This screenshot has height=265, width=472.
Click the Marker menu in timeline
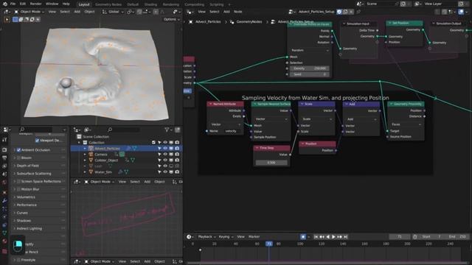pos(254,237)
